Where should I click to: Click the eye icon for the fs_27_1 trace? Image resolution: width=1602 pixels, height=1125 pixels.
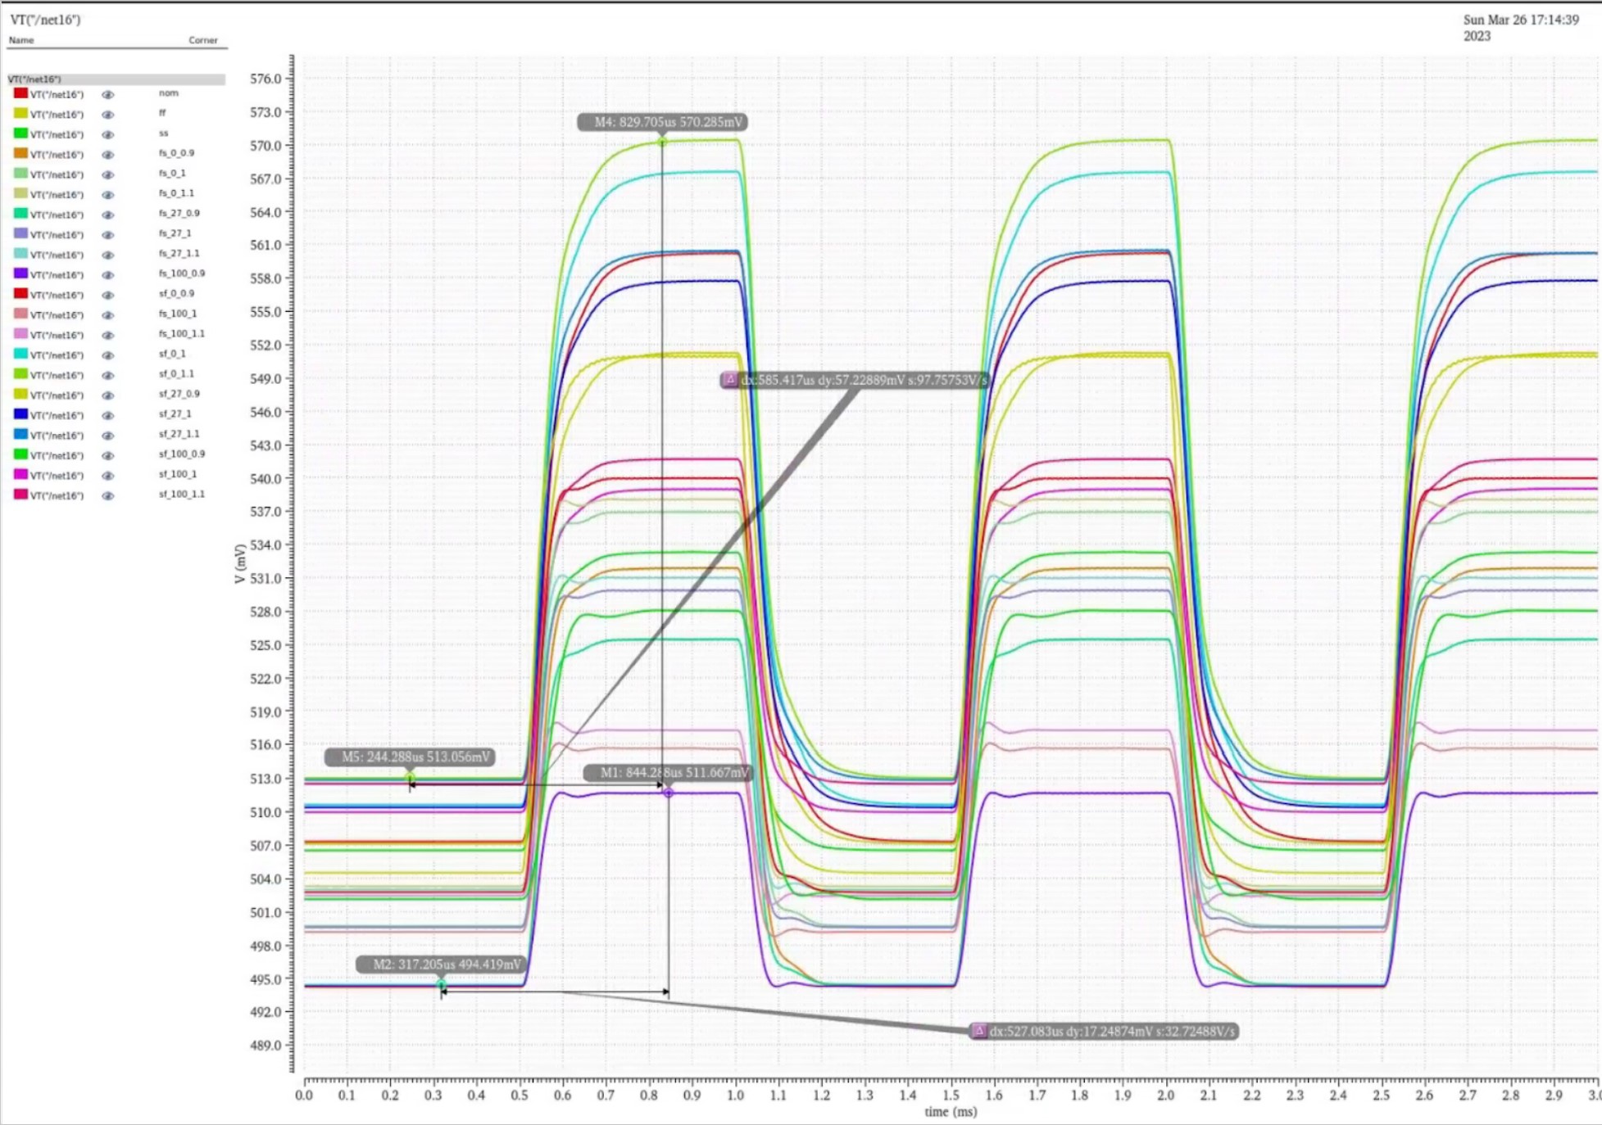tap(108, 233)
